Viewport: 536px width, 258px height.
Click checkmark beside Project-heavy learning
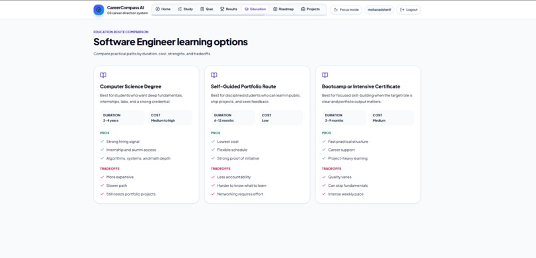tap(324, 158)
